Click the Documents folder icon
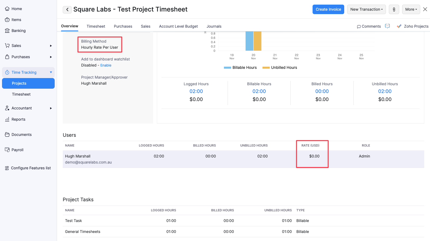430x241 pixels. 7,134
